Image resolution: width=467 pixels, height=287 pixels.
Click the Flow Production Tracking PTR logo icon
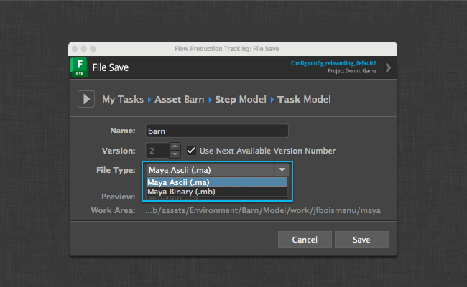[78, 67]
